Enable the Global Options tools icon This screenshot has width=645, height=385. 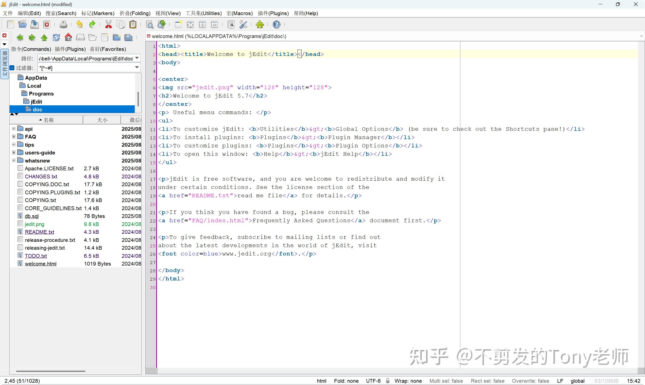click(x=243, y=24)
